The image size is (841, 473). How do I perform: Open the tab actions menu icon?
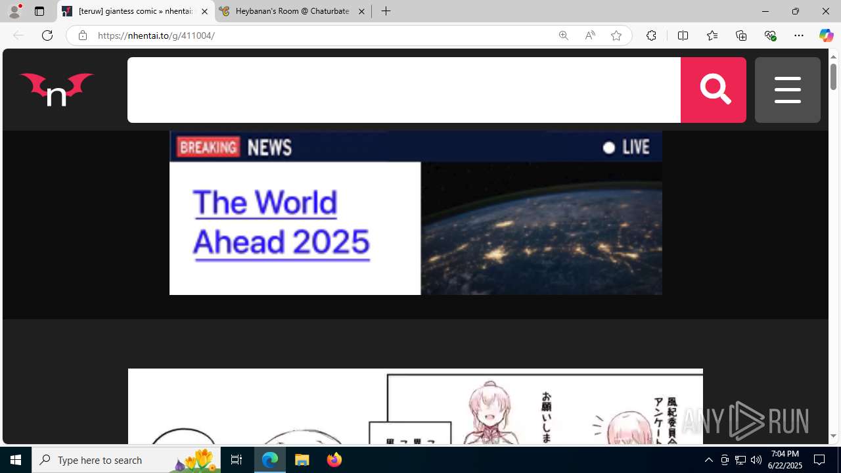pyautogui.click(x=39, y=11)
